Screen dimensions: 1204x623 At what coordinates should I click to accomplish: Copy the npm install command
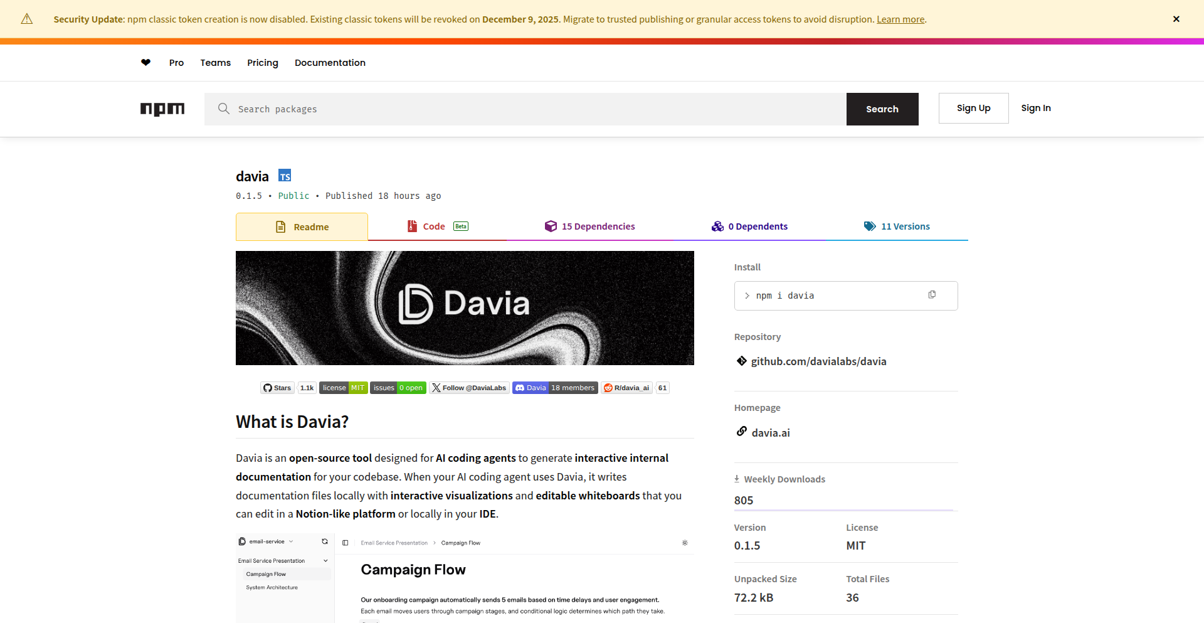pos(932,294)
